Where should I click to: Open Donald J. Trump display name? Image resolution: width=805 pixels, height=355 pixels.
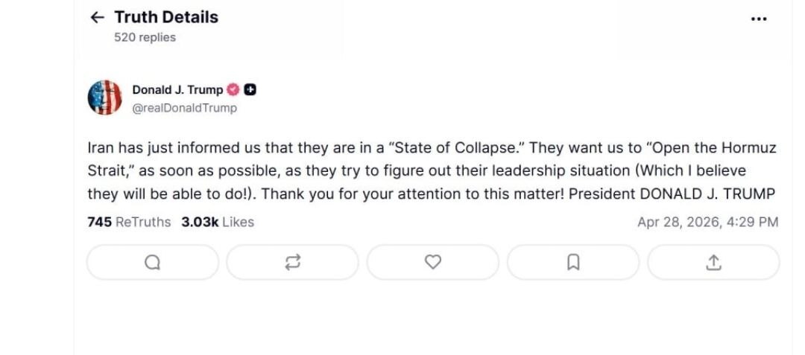(177, 90)
